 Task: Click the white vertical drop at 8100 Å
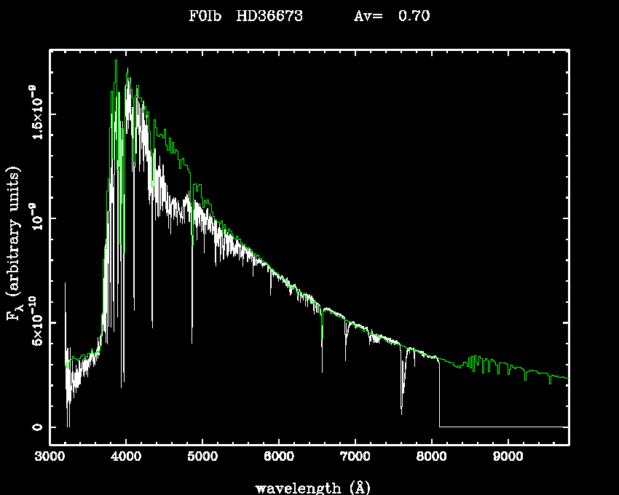click(439, 393)
